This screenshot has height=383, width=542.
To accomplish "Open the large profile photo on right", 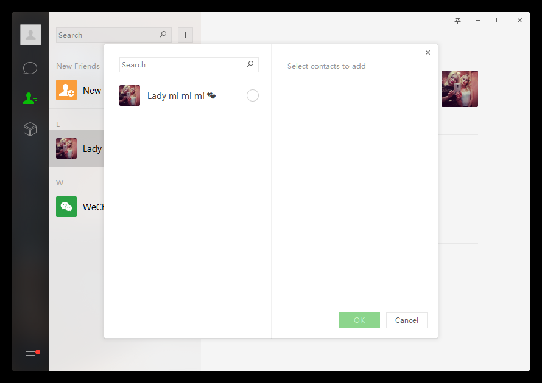I will click(x=460, y=89).
